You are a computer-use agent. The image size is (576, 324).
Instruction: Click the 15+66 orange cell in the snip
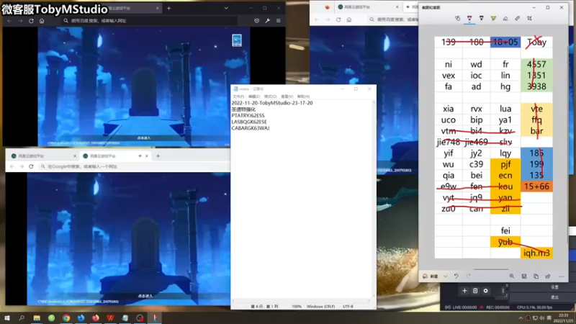click(x=536, y=186)
